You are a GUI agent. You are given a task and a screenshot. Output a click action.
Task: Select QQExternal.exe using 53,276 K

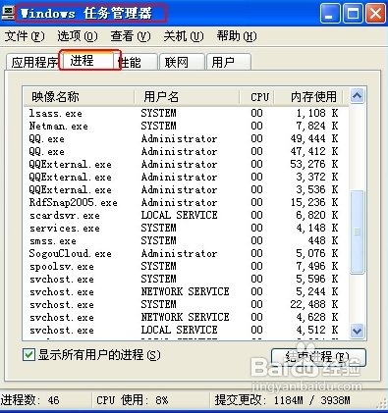186,164
